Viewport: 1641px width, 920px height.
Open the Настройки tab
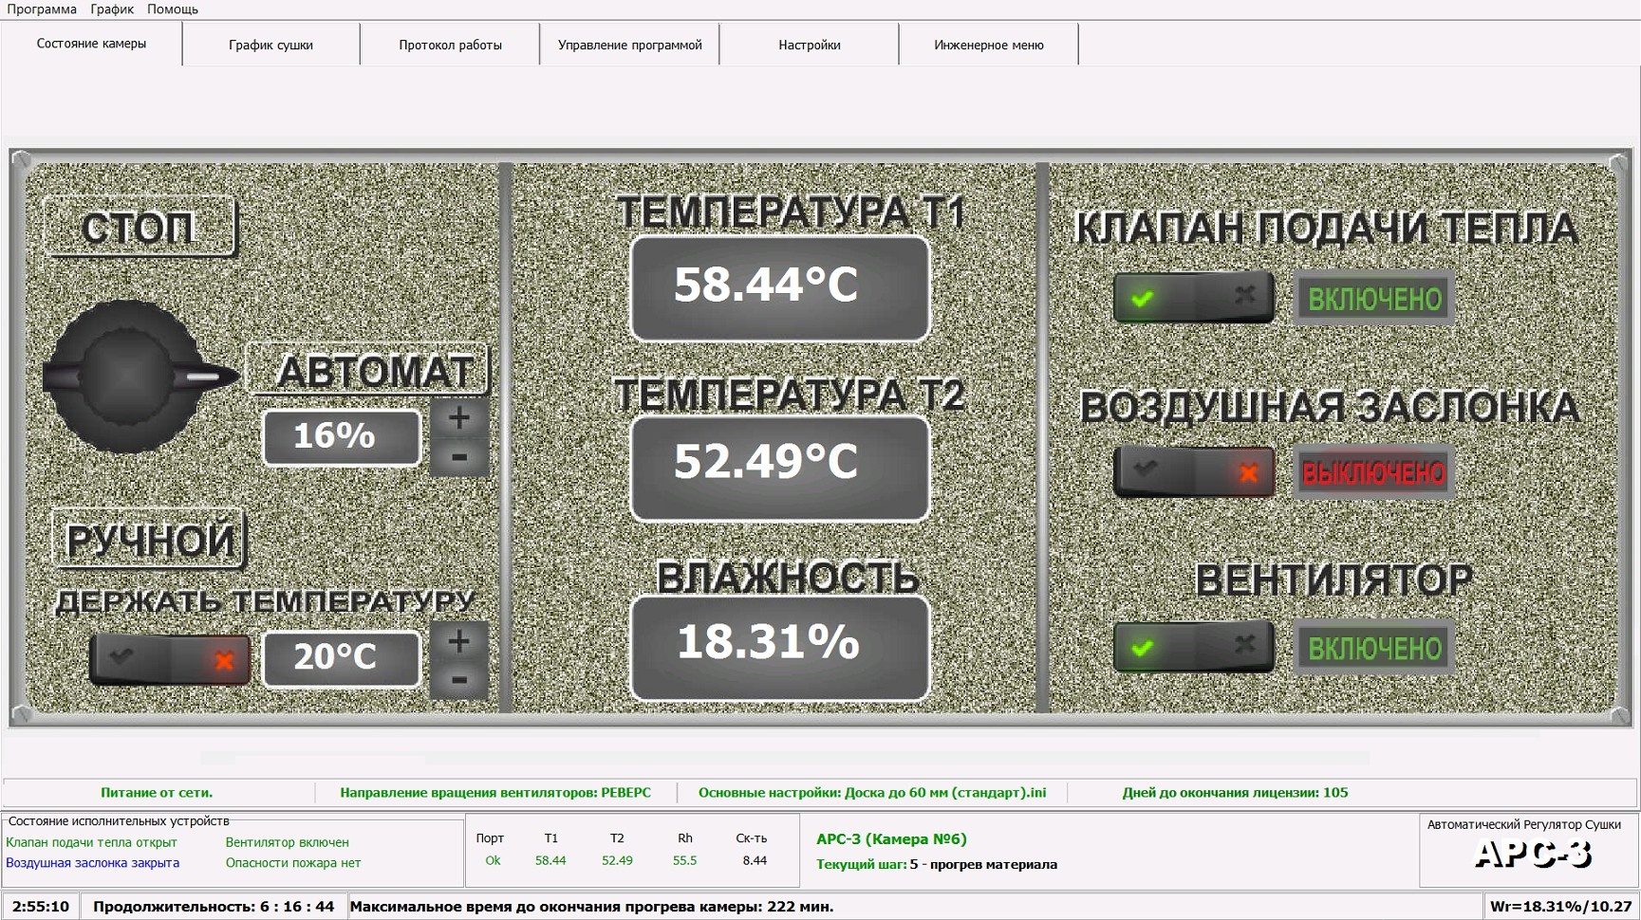(x=809, y=45)
